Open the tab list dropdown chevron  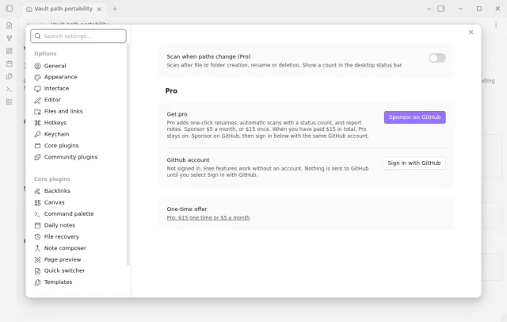429,9
